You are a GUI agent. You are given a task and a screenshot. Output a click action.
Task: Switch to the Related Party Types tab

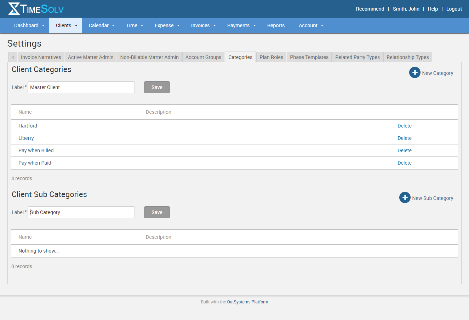click(357, 57)
